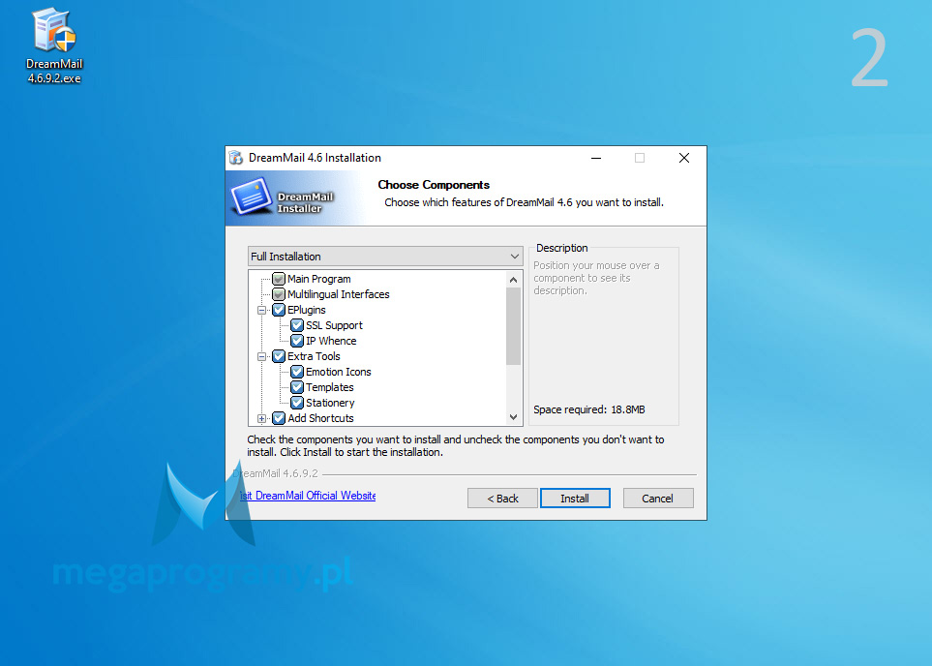This screenshot has height=666, width=932.
Task: Uncheck the EPlugins checkbox
Action: (279, 310)
